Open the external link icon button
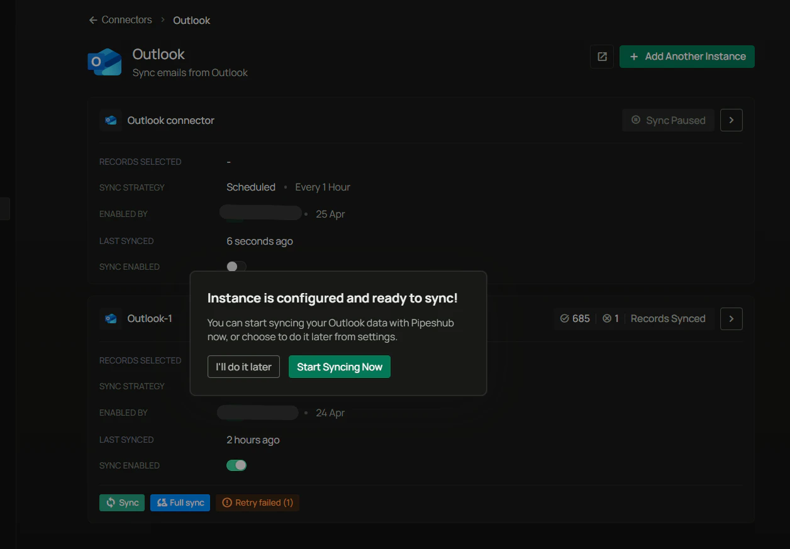Screen dimensions: 790x549 tap(602, 57)
